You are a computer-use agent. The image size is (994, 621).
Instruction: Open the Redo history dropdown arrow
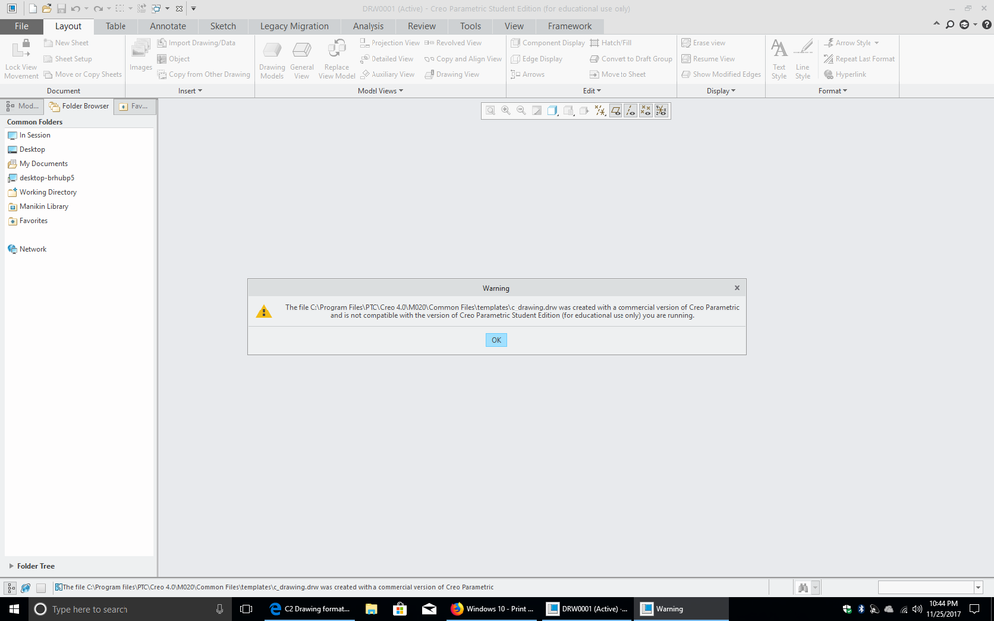tap(108, 9)
